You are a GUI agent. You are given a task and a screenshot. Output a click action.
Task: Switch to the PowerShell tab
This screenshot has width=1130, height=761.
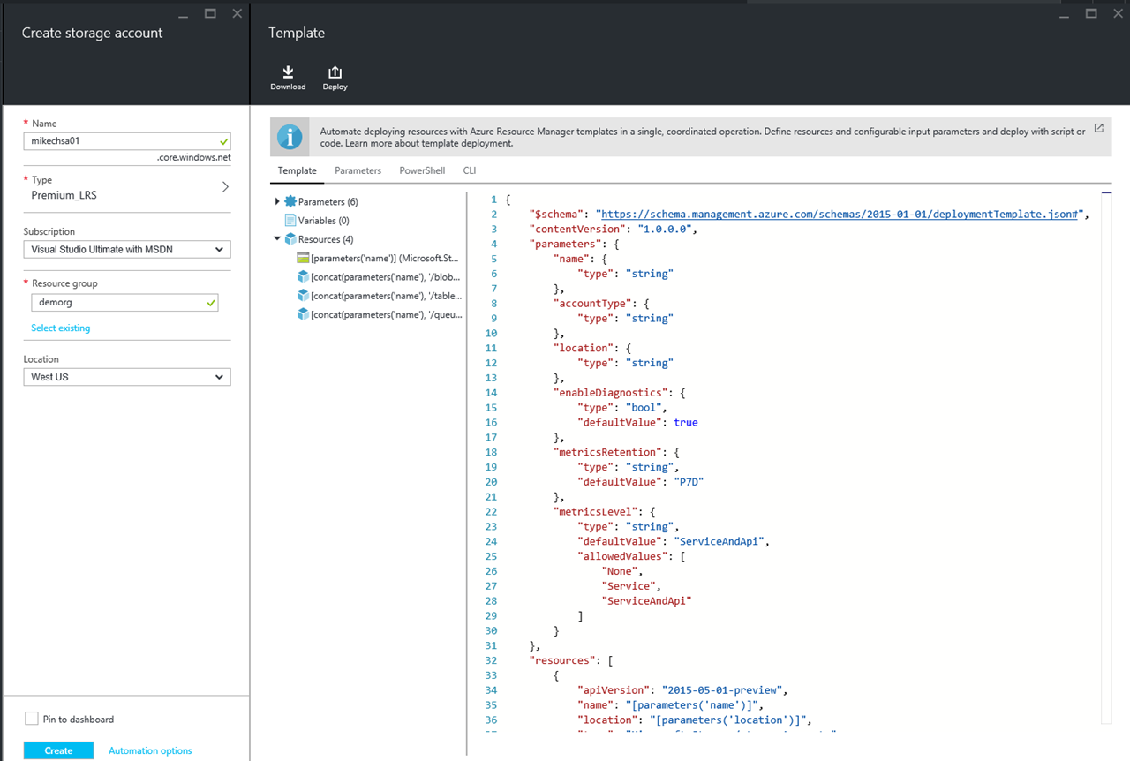tap(422, 170)
